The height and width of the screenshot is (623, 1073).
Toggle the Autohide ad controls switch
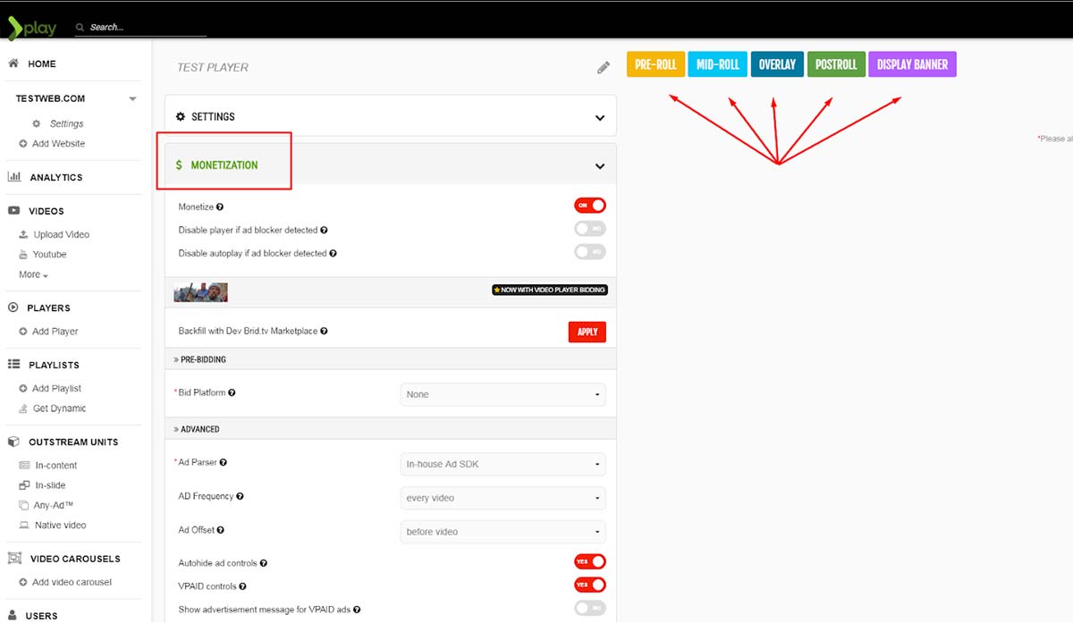(589, 562)
